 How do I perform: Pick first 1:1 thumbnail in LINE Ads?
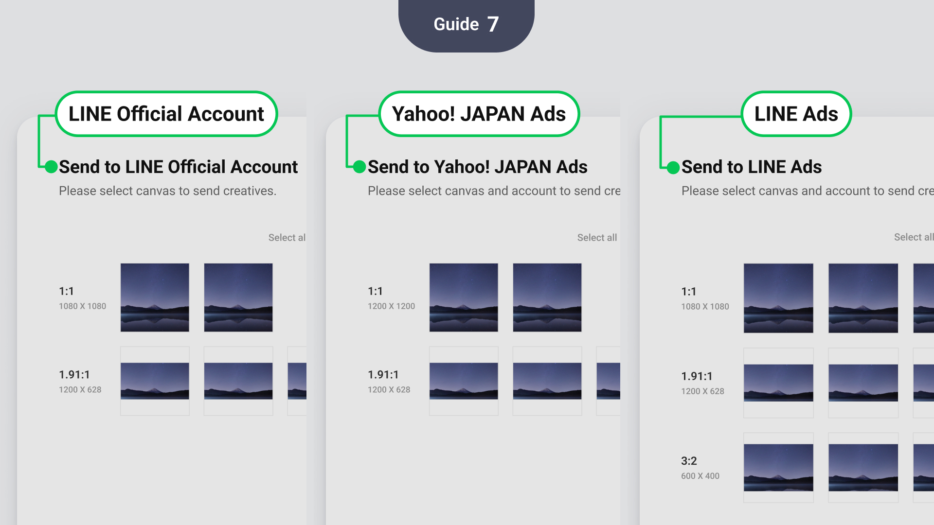click(778, 298)
